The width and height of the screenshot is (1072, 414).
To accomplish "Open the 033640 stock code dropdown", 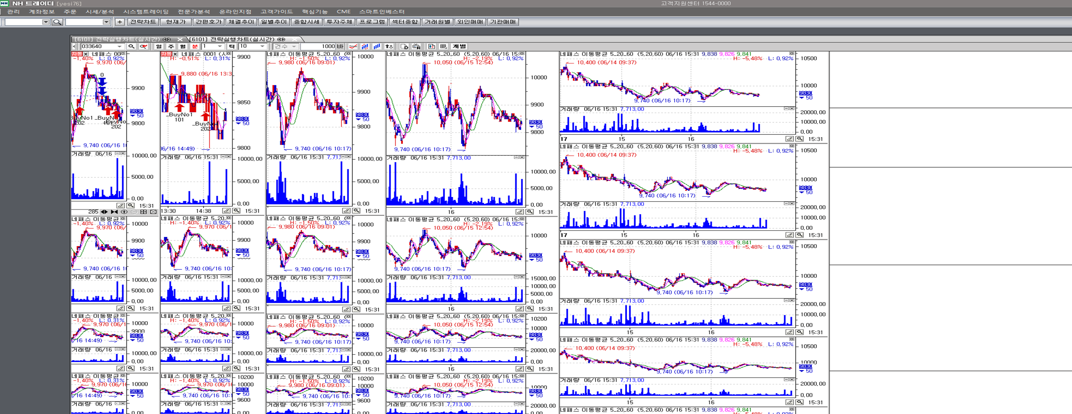I will pyautogui.click(x=120, y=46).
